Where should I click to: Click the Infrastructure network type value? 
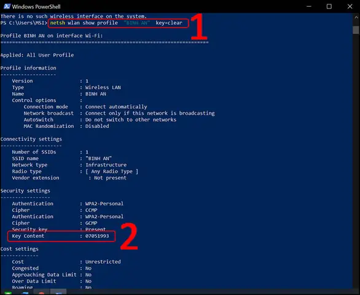106,165
